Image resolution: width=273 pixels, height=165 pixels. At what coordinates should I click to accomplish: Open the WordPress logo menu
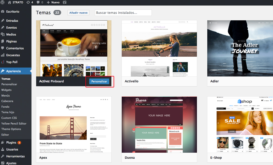pos(2,2)
